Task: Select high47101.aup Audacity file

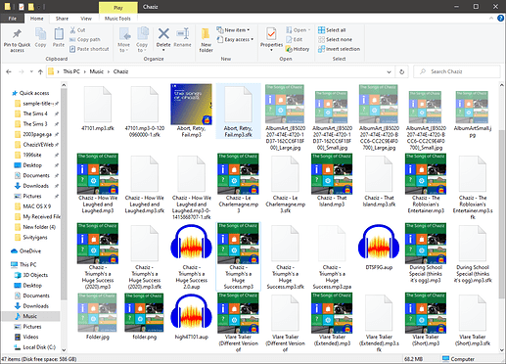Action: pos(191,317)
